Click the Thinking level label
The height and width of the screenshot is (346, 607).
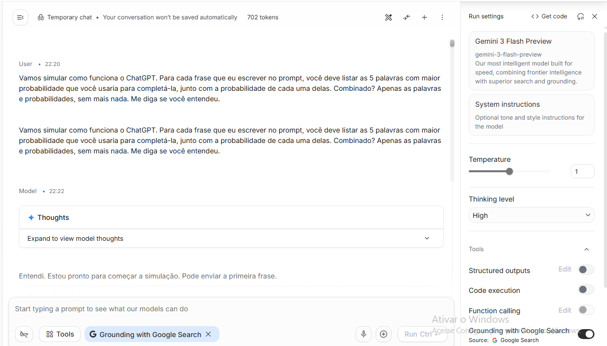(x=492, y=199)
